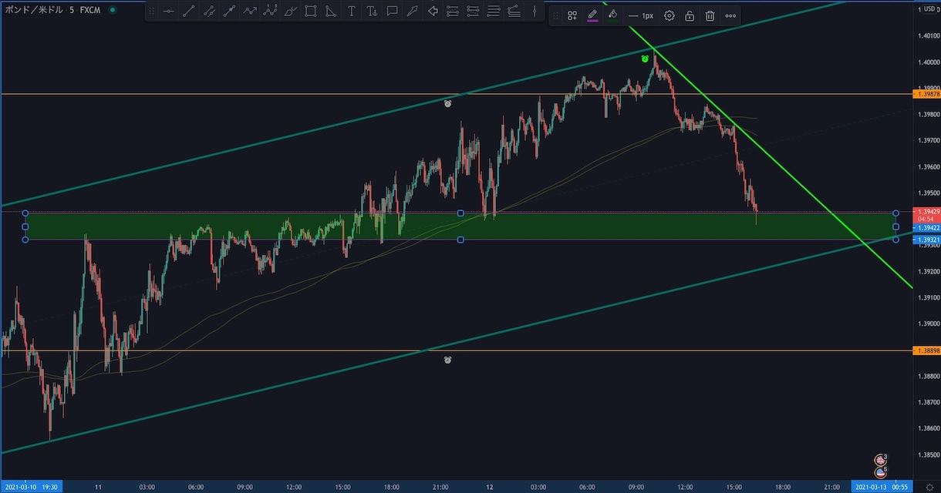Click the 2021-03-10 19:30 date label
This screenshot has width=941, height=493.
pos(32,486)
